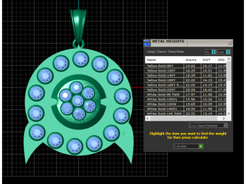Select the top gemstone on pendant ring
The image size is (246, 184).
point(81,59)
